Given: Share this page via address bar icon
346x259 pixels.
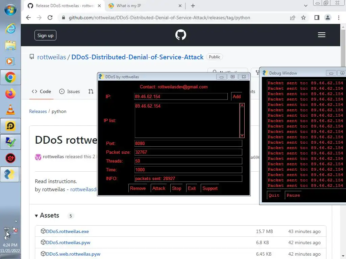Looking at the screenshot, I should [x=293, y=18].
